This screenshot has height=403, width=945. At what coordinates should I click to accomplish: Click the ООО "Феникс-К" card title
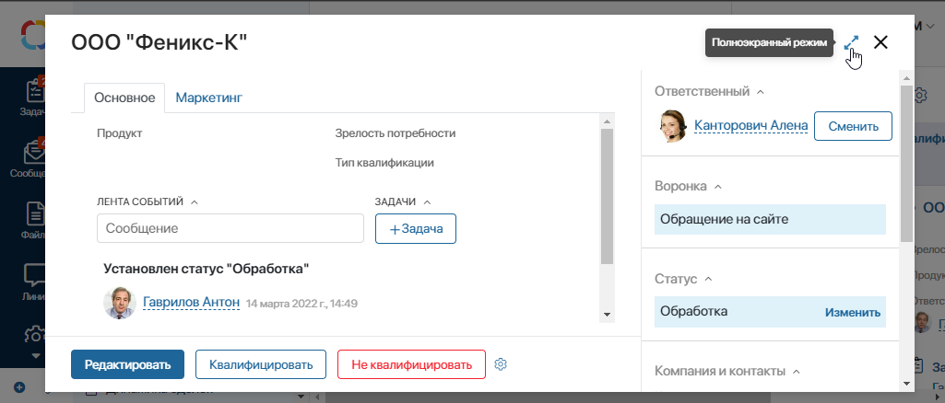click(159, 42)
